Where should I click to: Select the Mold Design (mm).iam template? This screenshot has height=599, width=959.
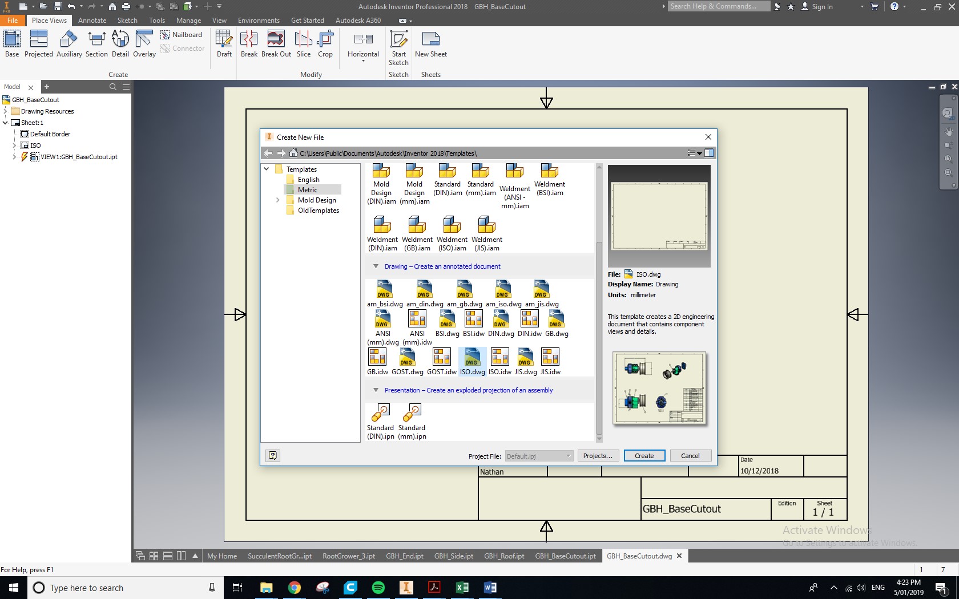(x=415, y=184)
